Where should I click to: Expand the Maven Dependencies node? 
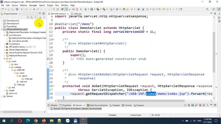coord(4,50)
